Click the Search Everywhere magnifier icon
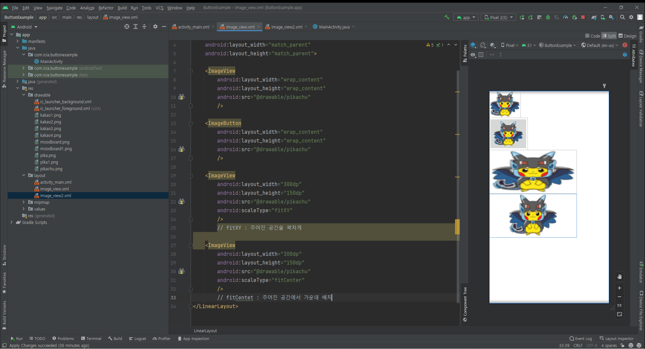The width and height of the screenshot is (645, 349). point(623,17)
